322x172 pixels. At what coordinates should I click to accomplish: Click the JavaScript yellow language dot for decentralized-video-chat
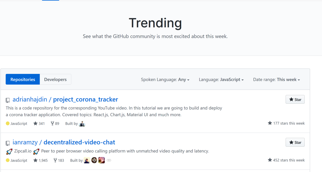8,160
